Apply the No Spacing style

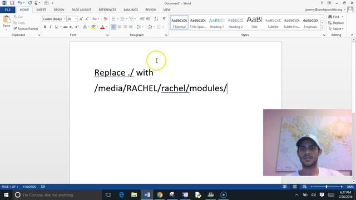pos(198,23)
